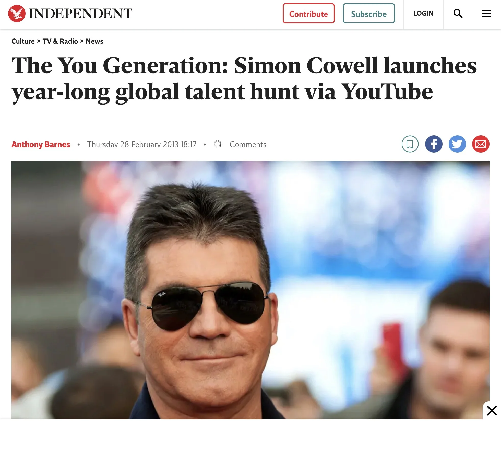Viewport: 501px width, 455px height.
Task: Click the Subscribe button
Action: 369,14
